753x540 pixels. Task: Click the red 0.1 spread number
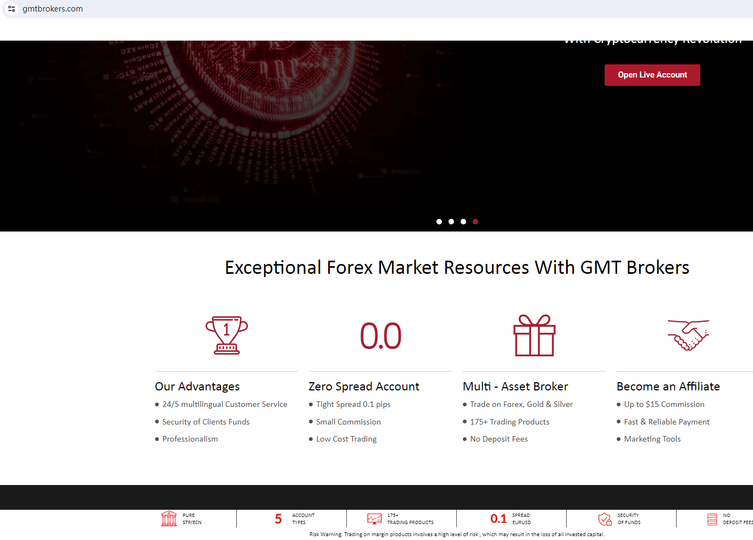pos(499,519)
